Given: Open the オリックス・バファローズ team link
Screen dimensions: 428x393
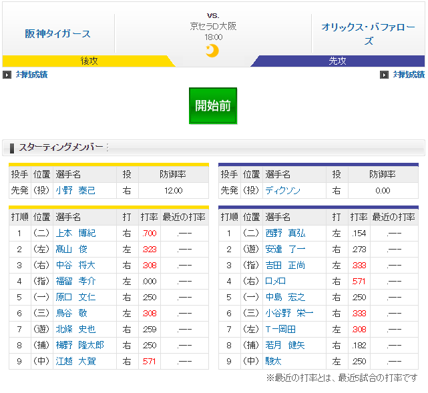Looking at the screenshot, I should pos(368,34).
